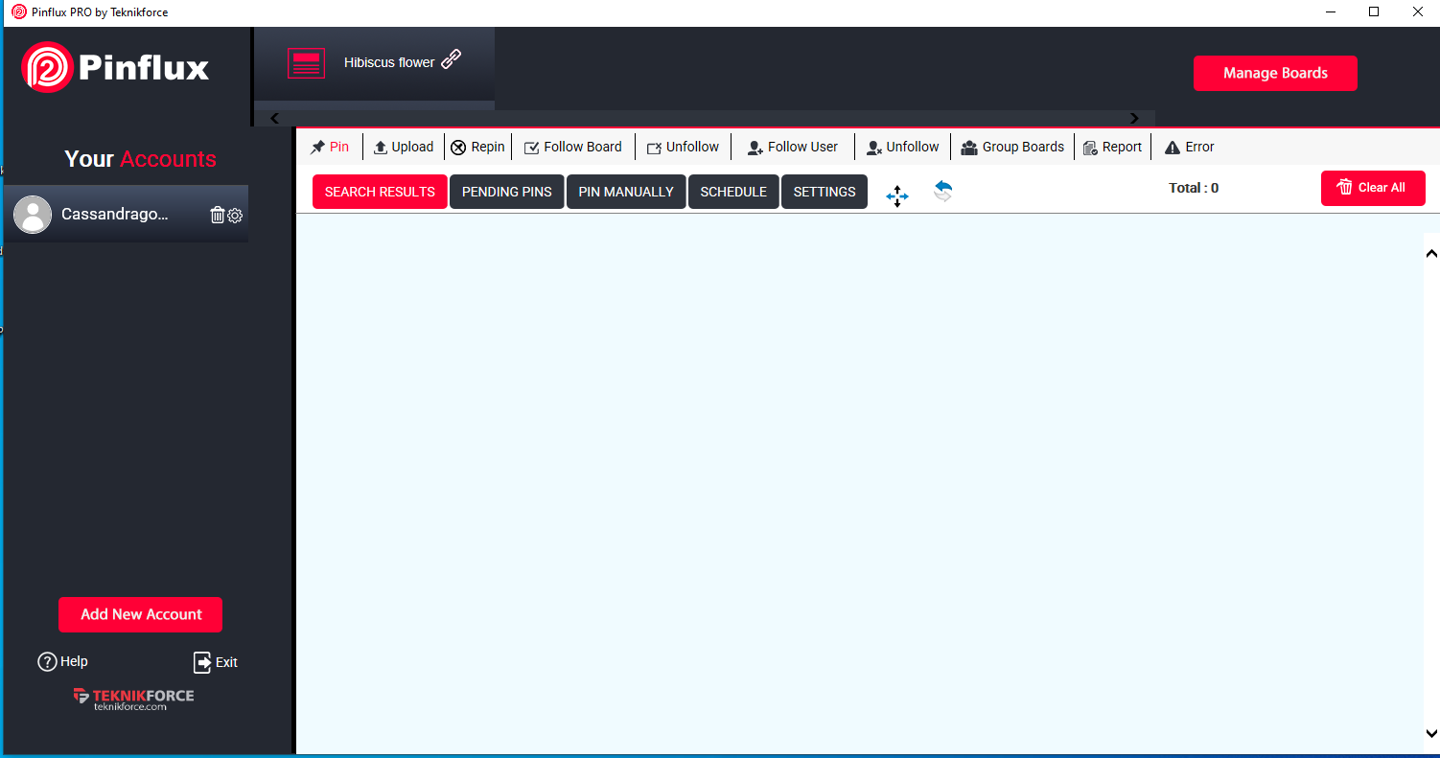Click the right arrow of boards strip

1134,118
